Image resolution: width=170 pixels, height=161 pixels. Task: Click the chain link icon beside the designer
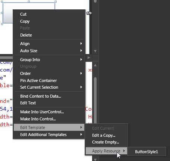point(89,13)
